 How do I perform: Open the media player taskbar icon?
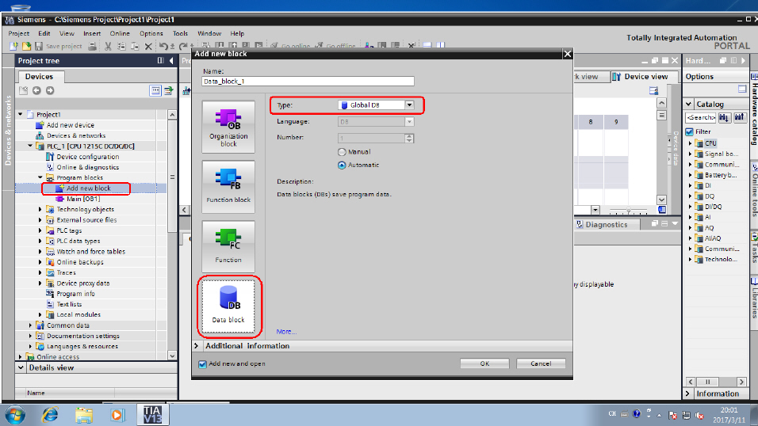[x=117, y=414]
